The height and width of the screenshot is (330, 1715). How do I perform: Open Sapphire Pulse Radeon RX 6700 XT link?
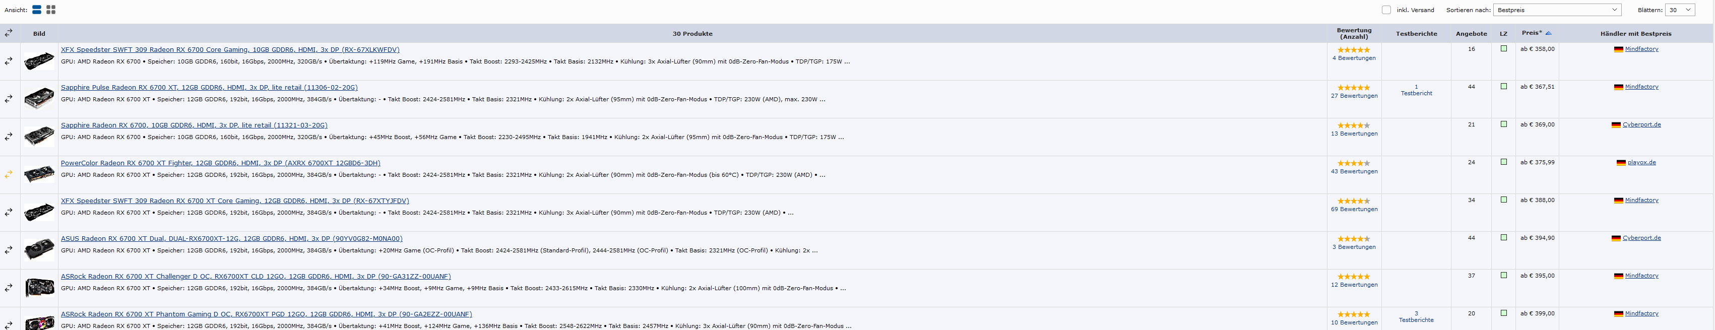point(209,88)
